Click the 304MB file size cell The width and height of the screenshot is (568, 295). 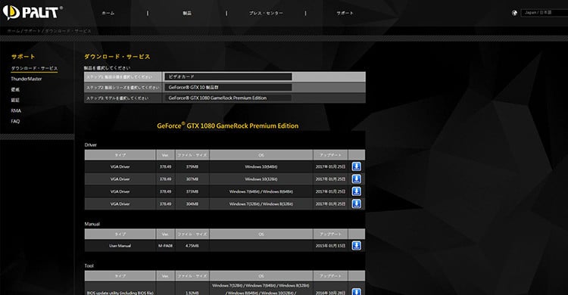192,203
